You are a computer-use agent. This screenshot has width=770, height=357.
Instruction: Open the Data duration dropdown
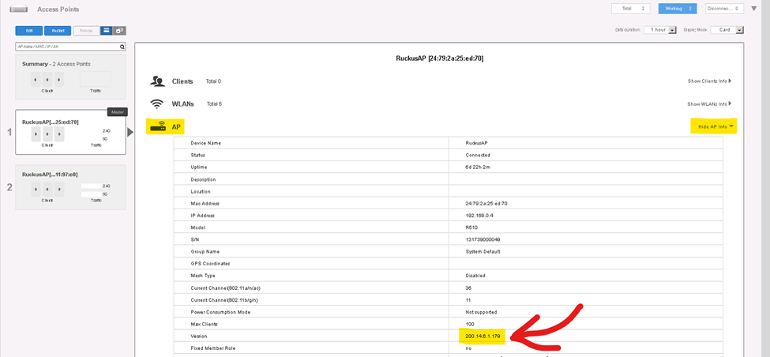coord(660,30)
